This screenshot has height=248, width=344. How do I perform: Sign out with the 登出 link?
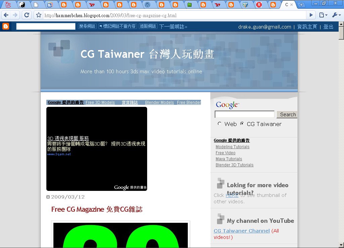pyautogui.click(x=328, y=27)
